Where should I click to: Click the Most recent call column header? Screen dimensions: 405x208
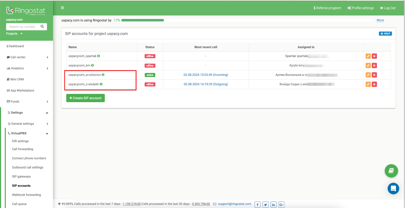click(x=206, y=47)
